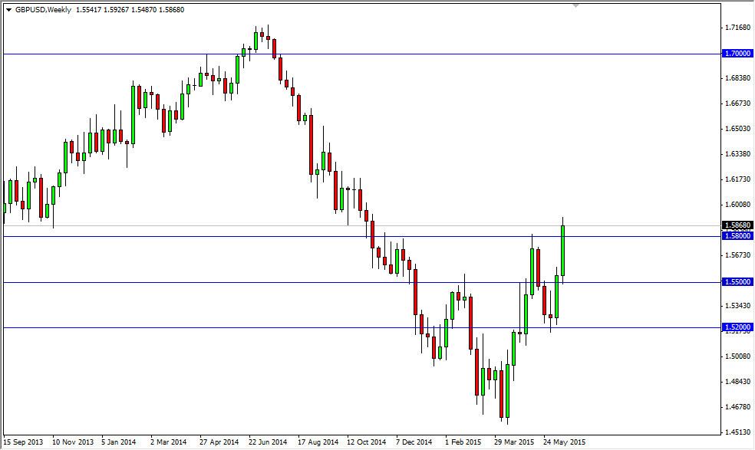Click the 15 Sep 2013 date label
Screen dimensions: 755x450
pos(23,442)
